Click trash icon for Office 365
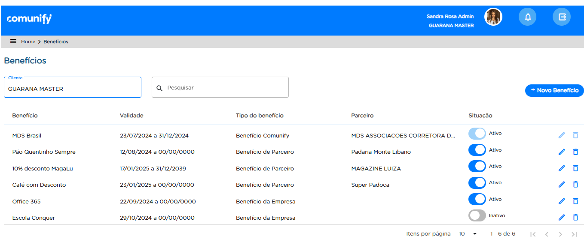The height and width of the screenshot is (251, 584). coord(575,201)
